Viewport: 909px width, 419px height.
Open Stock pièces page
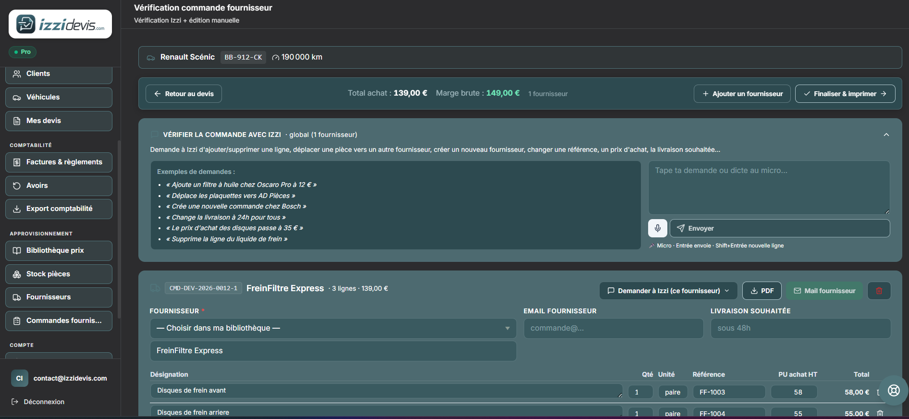click(x=59, y=274)
